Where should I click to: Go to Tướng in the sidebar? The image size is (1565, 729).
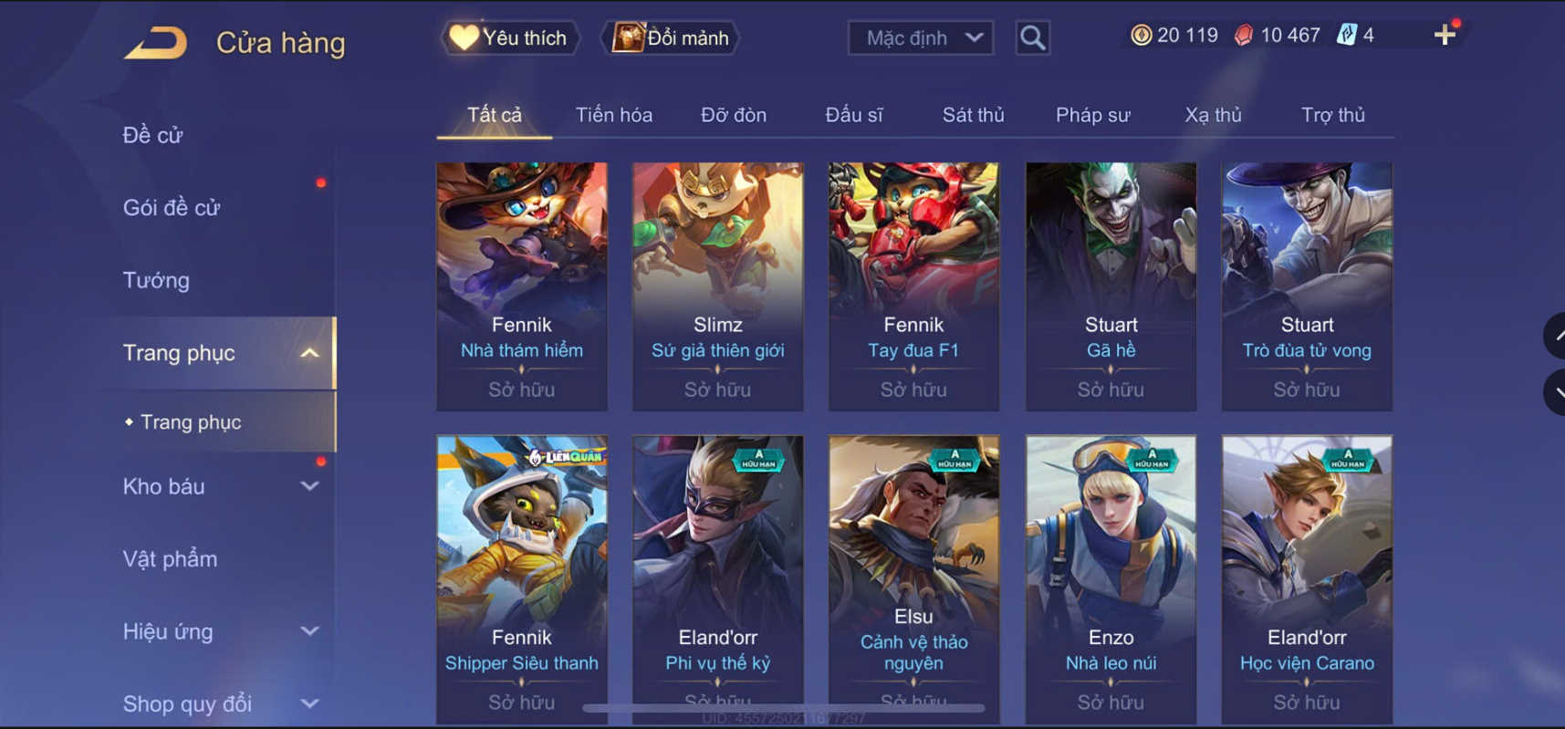click(x=156, y=280)
